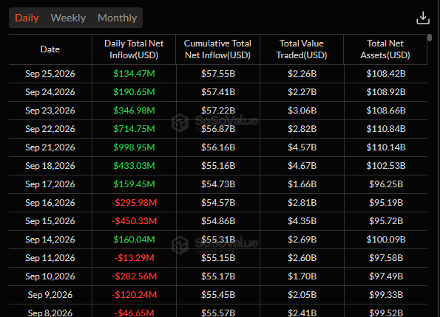Click the -$13.29M outflow value

tap(134, 258)
